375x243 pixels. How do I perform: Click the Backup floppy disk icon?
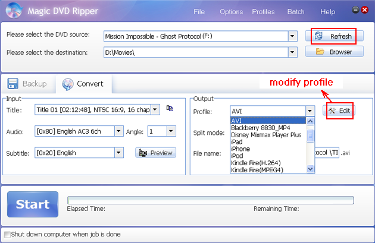click(12, 84)
